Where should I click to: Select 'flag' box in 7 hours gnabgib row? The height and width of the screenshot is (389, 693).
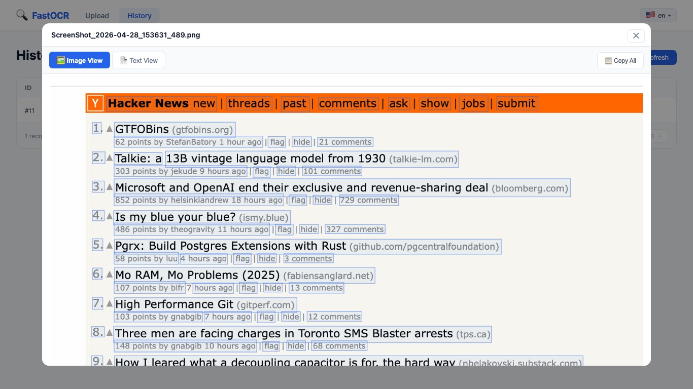click(266, 317)
